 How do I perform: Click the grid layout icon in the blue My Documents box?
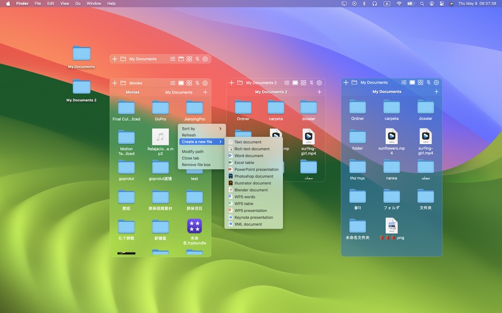(421, 82)
